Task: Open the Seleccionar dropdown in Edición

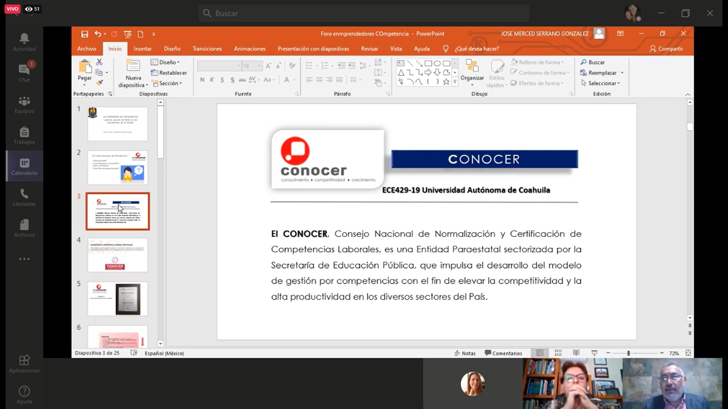Action: pyautogui.click(x=601, y=83)
